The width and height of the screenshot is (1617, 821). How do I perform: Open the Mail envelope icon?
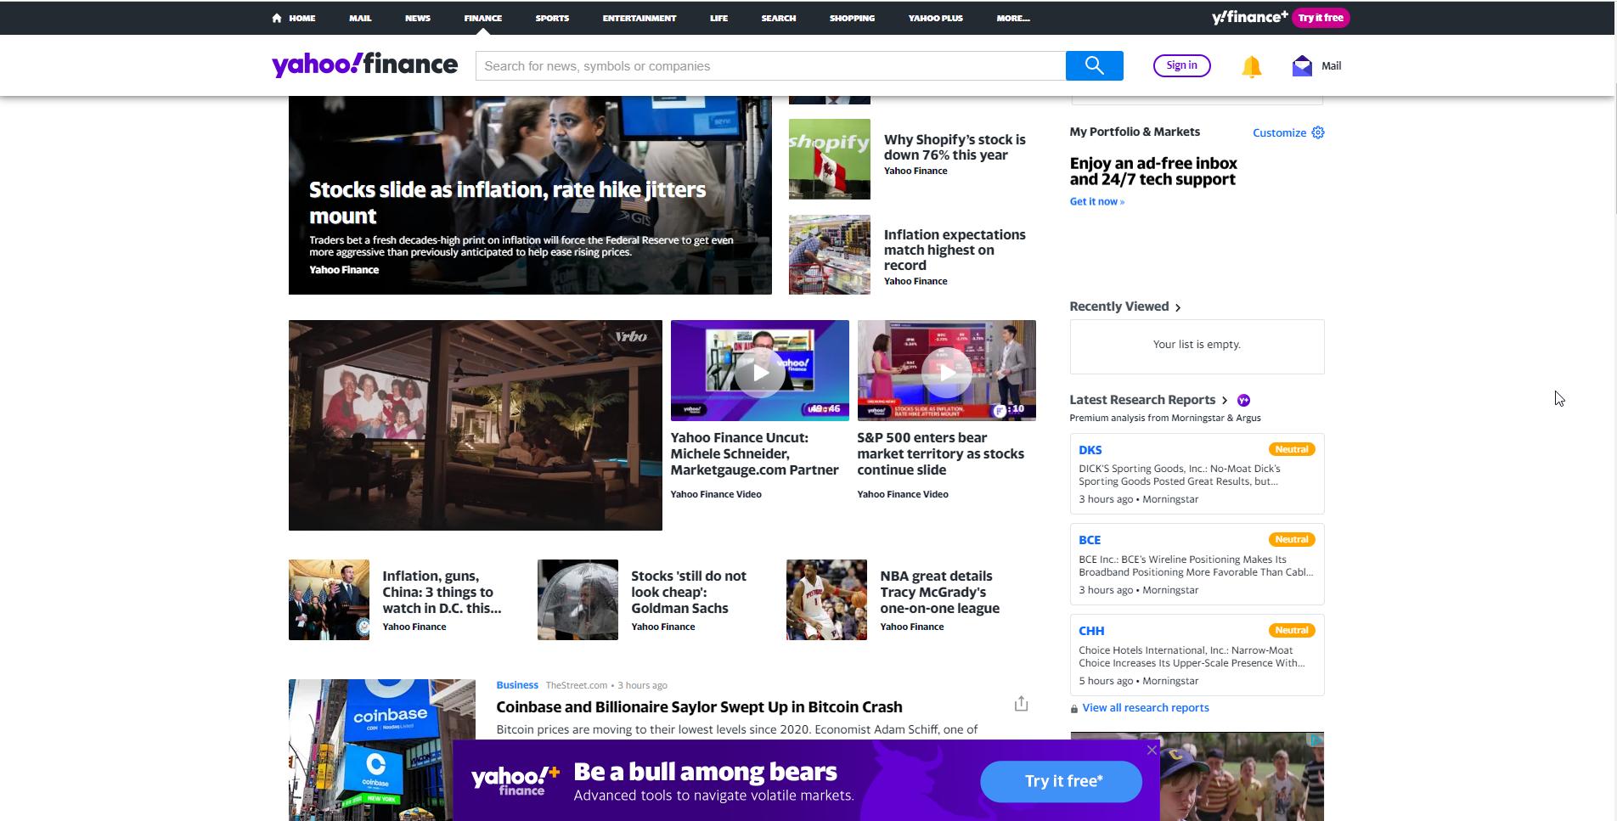click(1302, 65)
